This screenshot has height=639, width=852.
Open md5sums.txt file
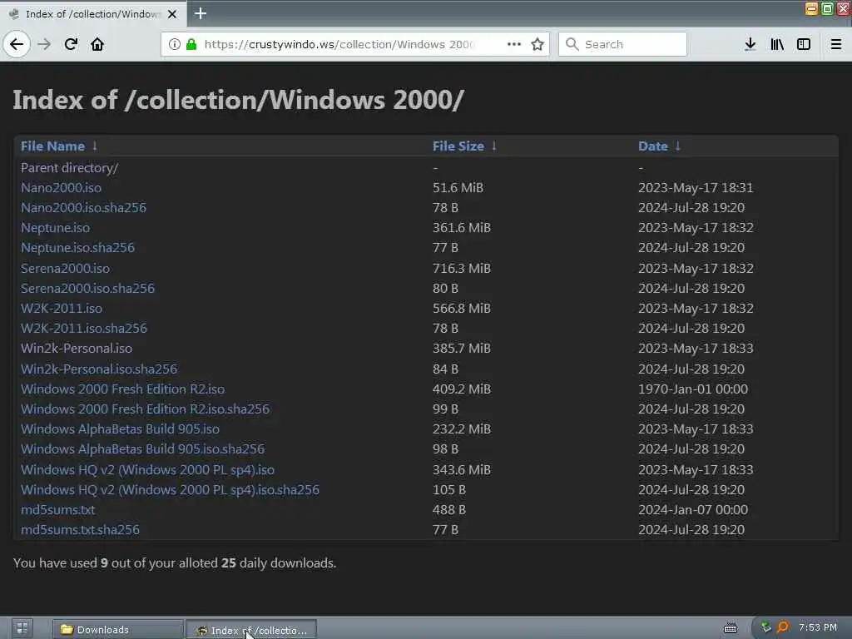[x=57, y=510]
